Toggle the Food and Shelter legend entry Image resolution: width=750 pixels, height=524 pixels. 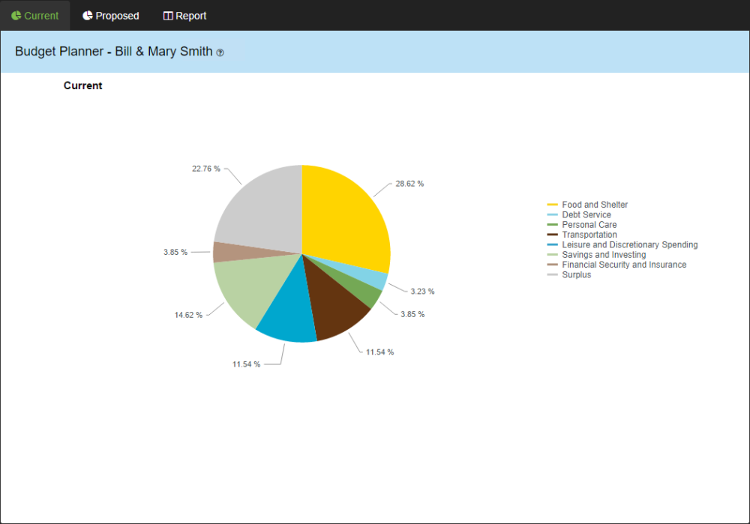pos(595,204)
